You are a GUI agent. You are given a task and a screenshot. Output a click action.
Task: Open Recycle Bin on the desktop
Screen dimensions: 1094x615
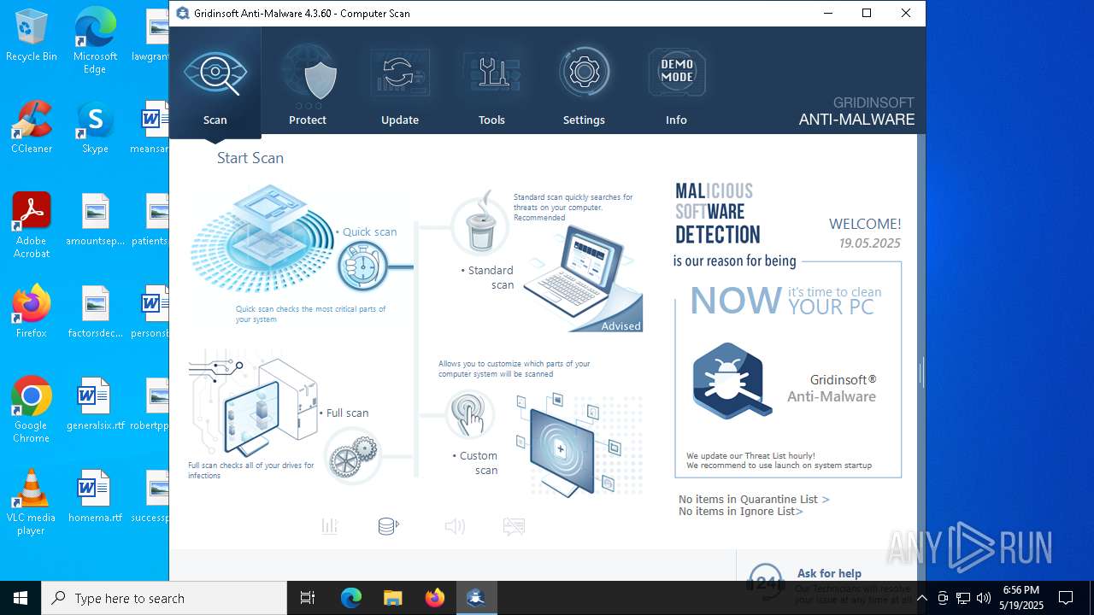[32, 36]
